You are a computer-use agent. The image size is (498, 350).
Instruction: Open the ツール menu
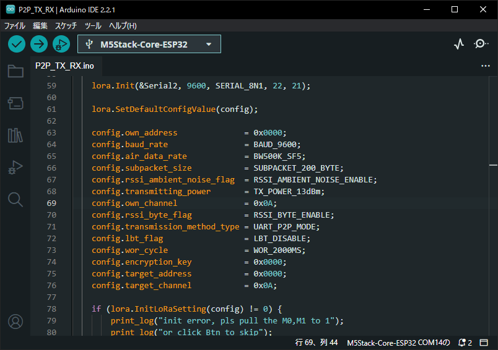93,26
